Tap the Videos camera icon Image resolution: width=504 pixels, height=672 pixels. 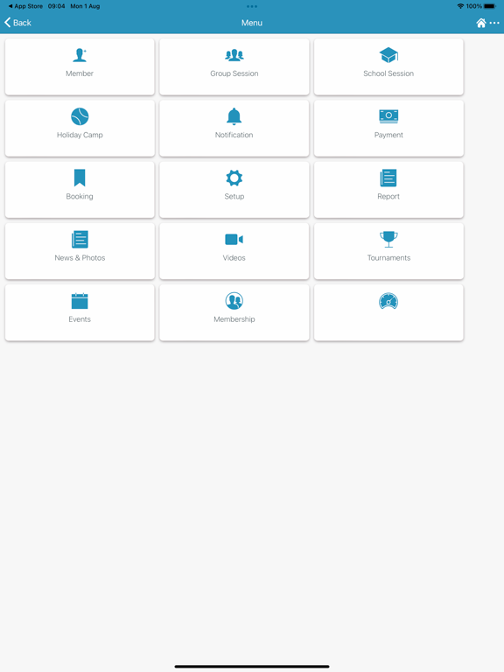pyautogui.click(x=234, y=239)
